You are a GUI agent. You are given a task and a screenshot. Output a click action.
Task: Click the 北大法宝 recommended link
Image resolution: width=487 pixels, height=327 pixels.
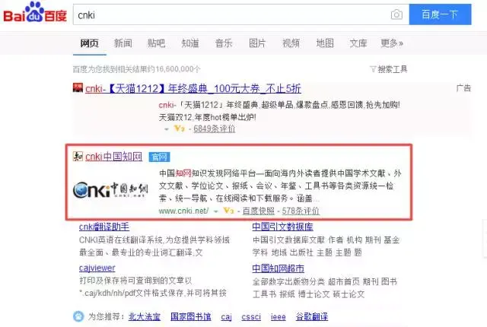(x=145, y=317)
